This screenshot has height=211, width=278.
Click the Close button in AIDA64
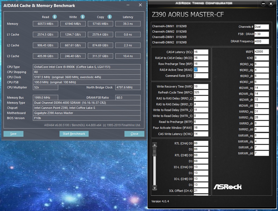pyautogui.click(x=134, y=134)
